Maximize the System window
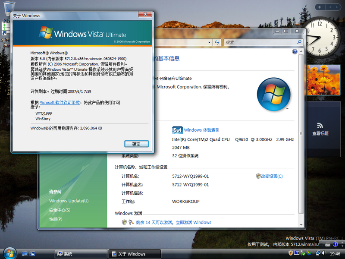345x259 pixels. (x=285, y=32)
